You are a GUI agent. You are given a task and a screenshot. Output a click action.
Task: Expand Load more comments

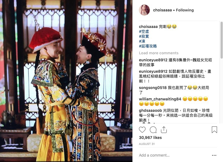click(159, 53)
